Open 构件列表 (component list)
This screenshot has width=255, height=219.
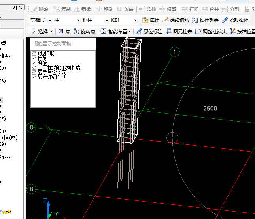[x=205, y=20]
